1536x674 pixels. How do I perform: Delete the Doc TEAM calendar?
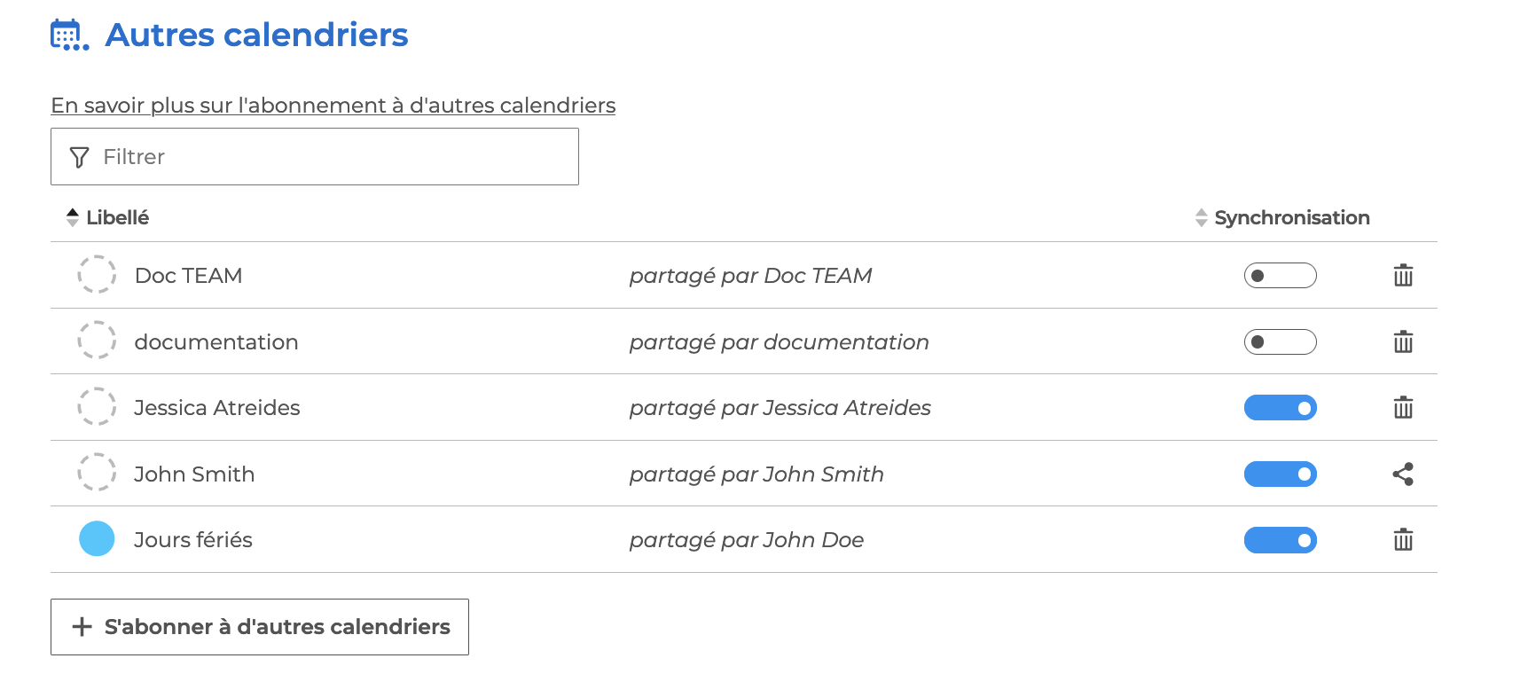[x=1403, y=276]
